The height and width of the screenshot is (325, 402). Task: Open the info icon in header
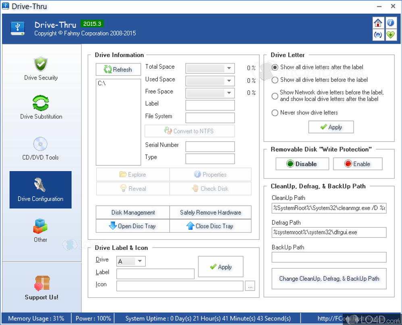pyautogui.click(x=390, y=23)
